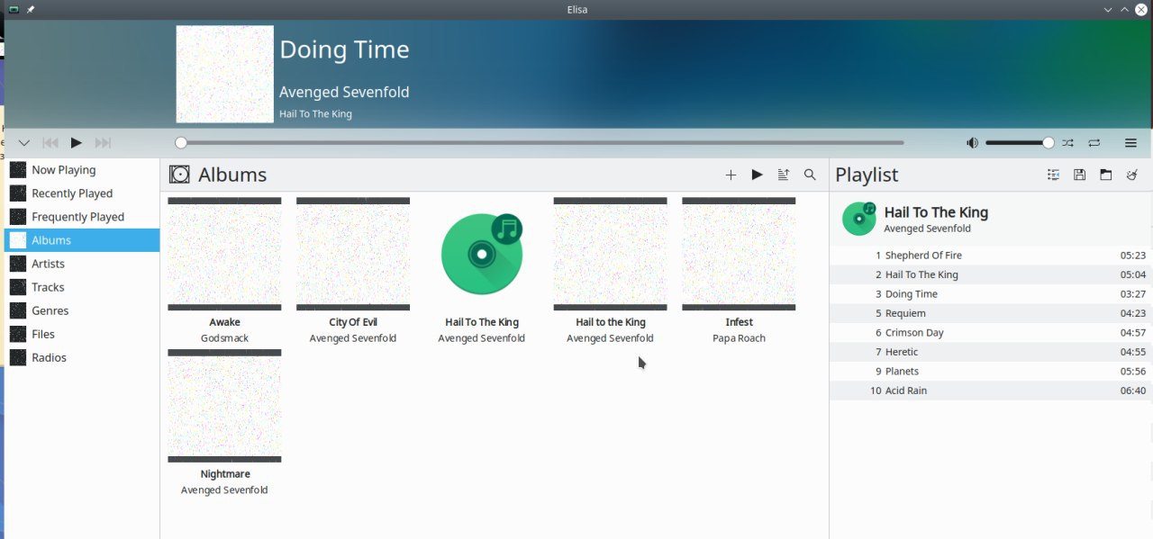The height and width of the screenshot is (539, 1153).
Task: Select Shepherd Of Fire in the playlist
Action: 991,256
